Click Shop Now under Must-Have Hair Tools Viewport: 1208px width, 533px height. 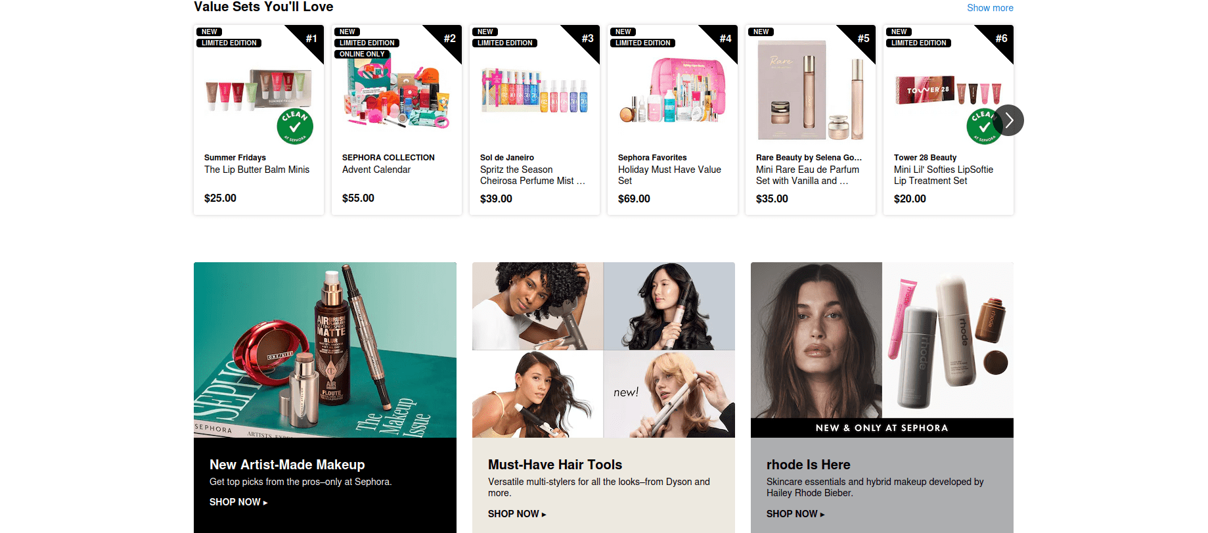point(517,514)
